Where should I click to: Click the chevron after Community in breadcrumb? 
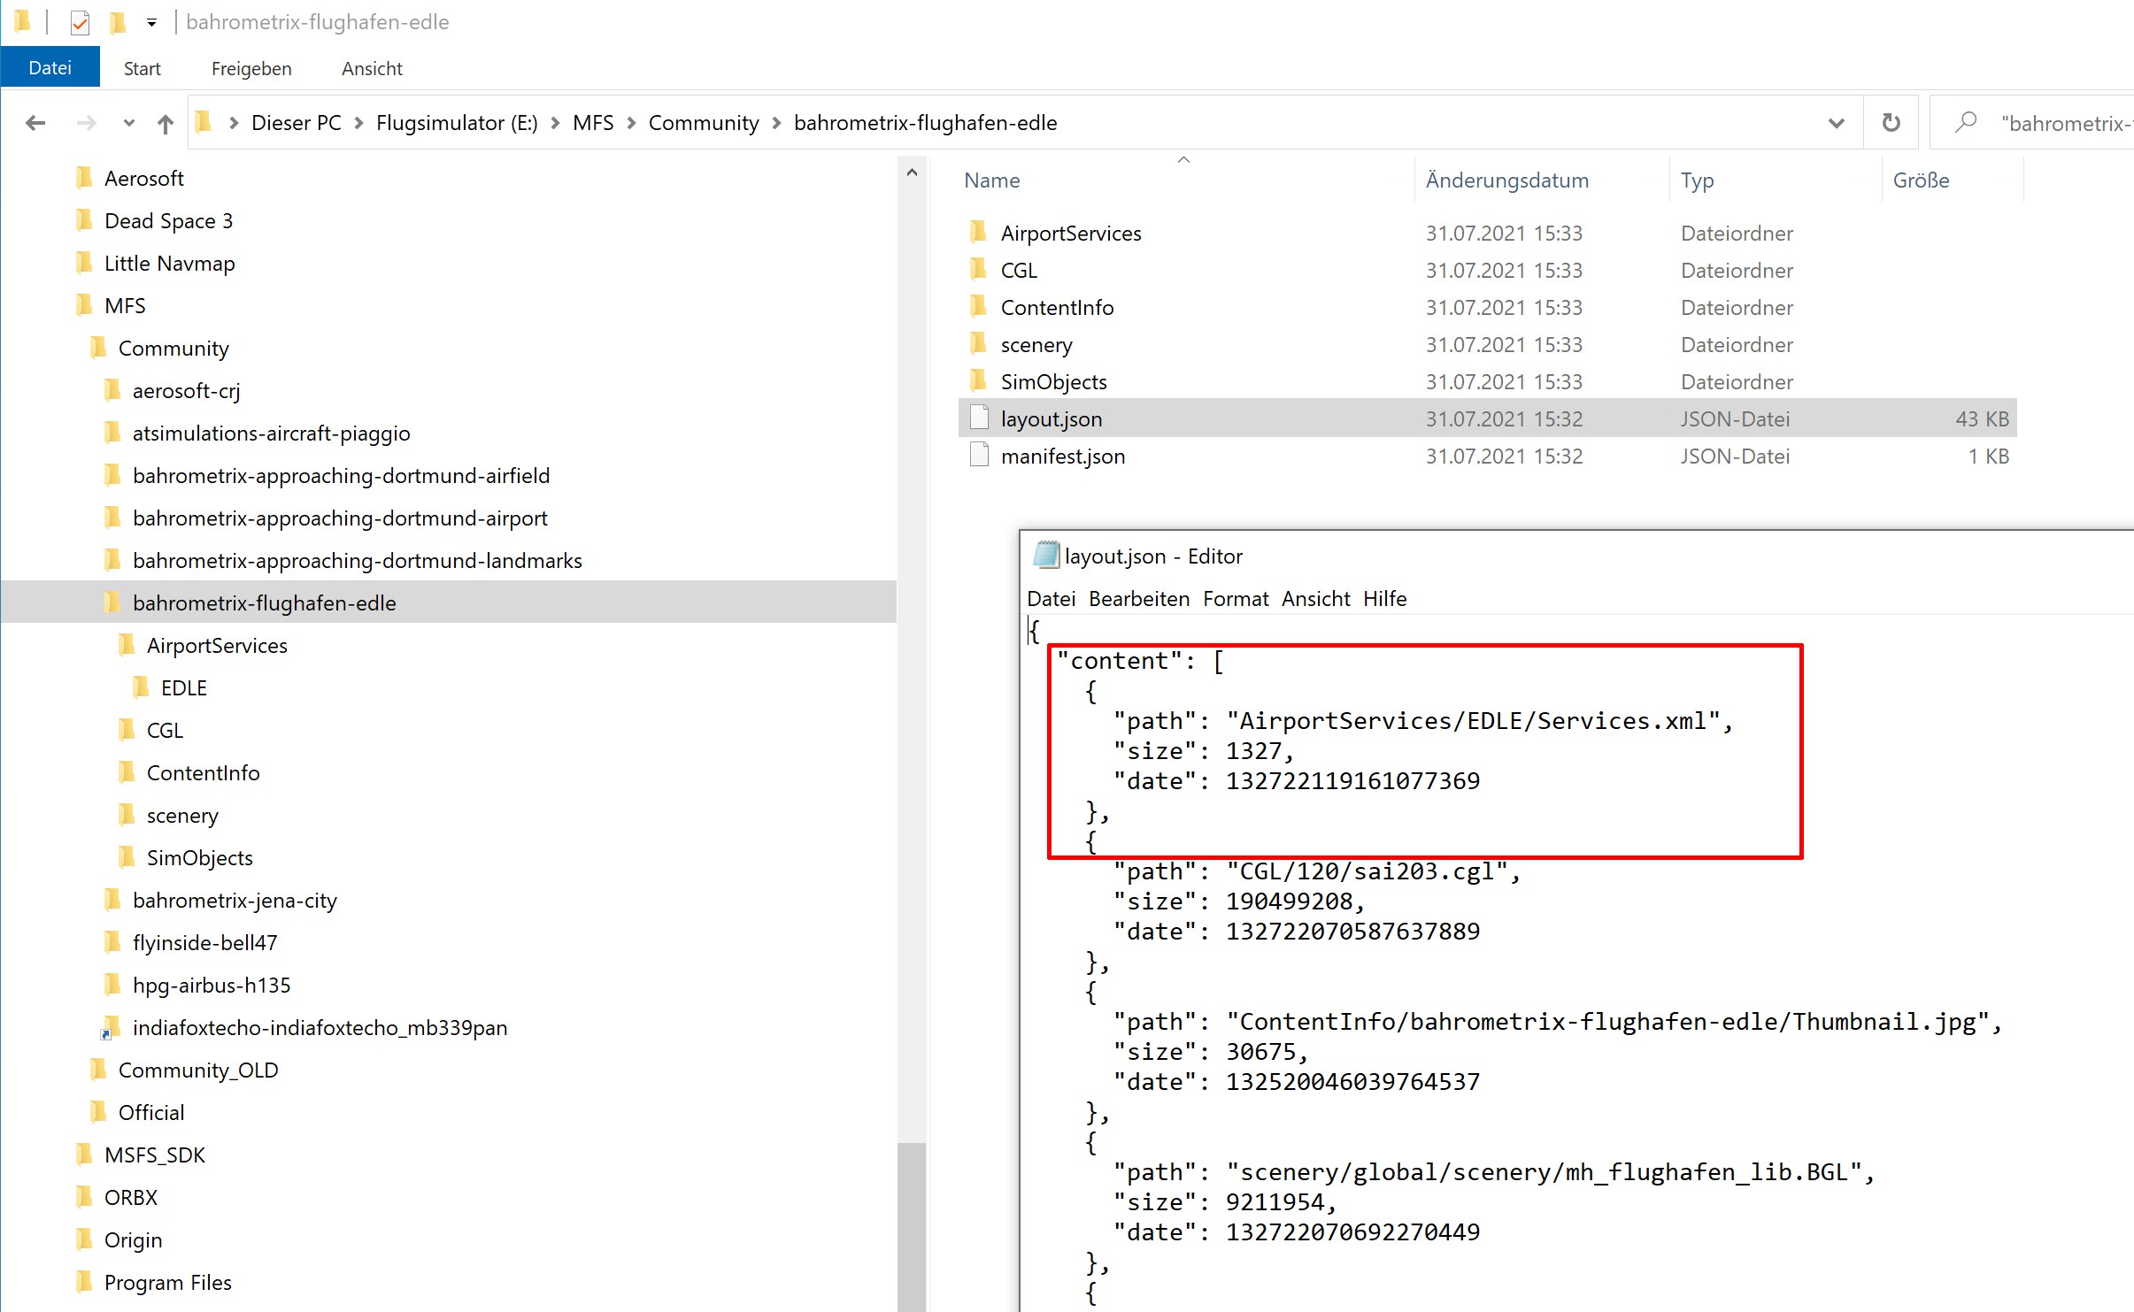click(777, 123)
